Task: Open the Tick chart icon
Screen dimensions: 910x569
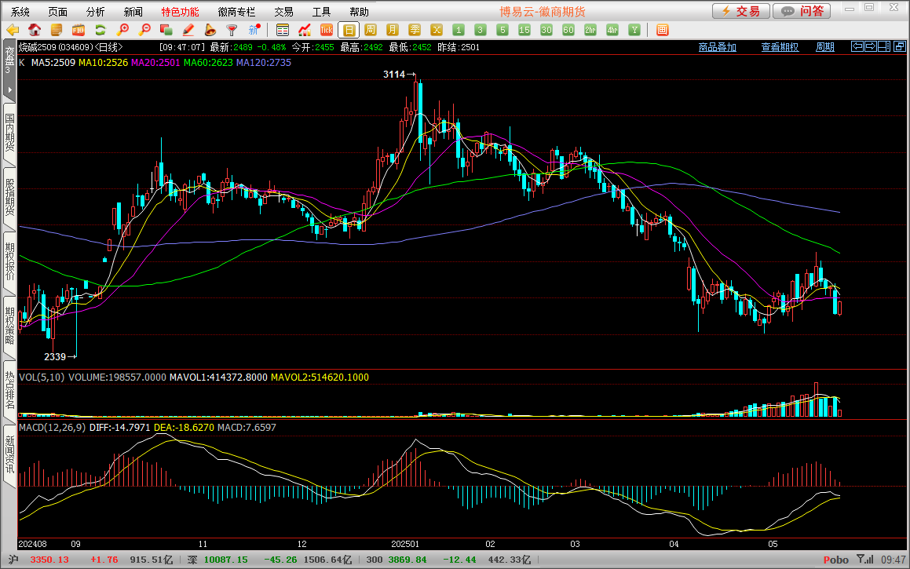Action: (327, 30)
